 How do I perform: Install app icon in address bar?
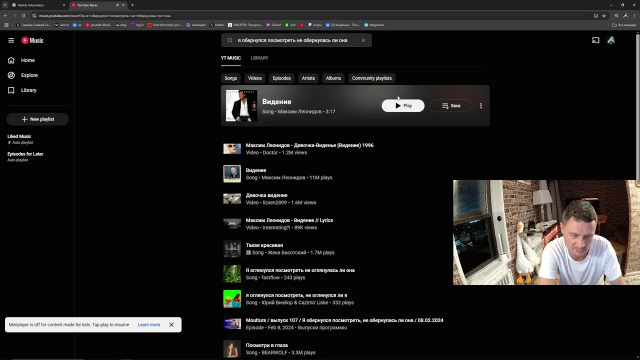click(x=595, y=15)
